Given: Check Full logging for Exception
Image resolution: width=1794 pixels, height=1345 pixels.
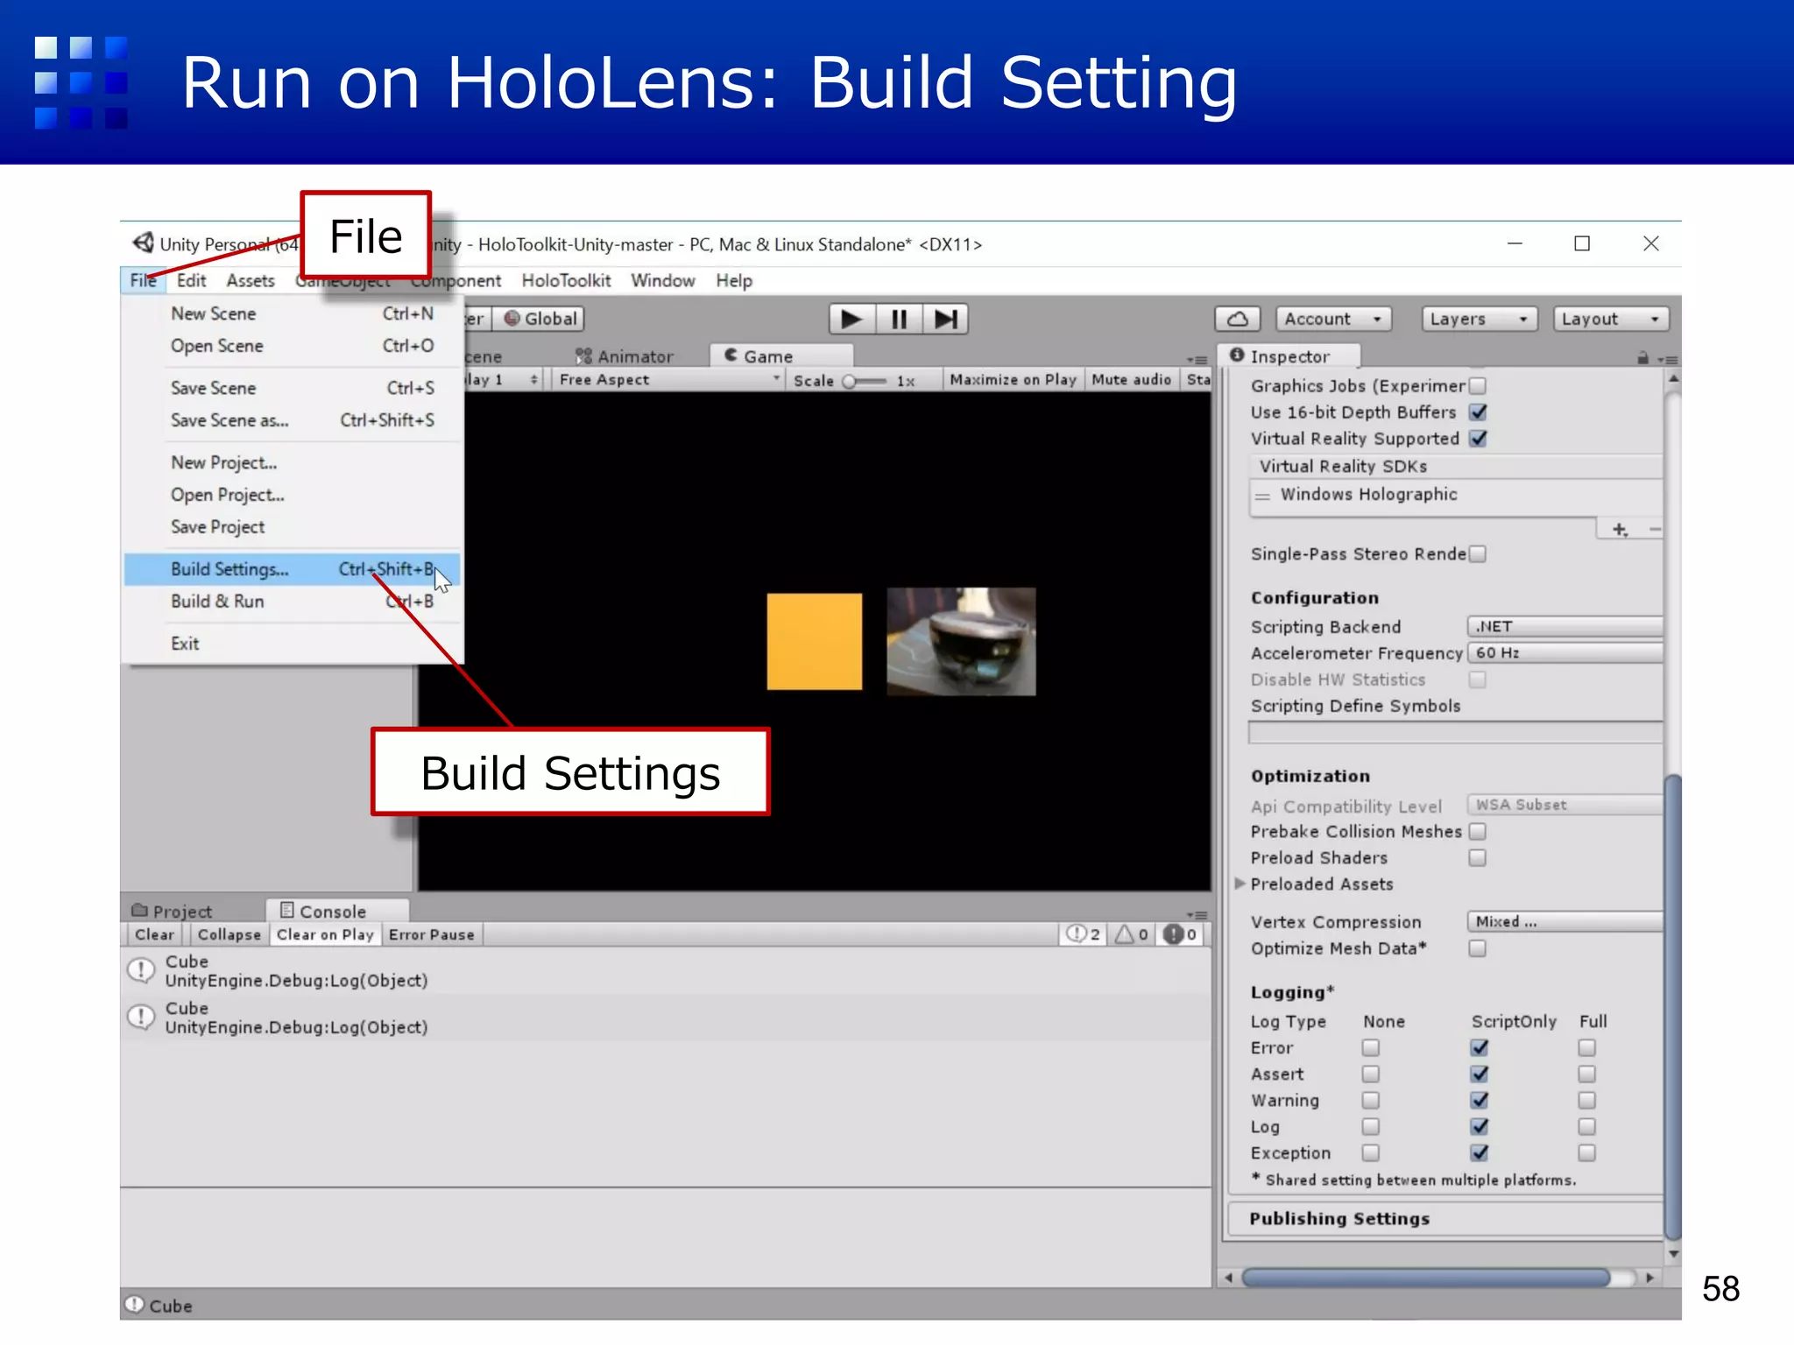Looking at the screenshot, I should point(1586,1152).
